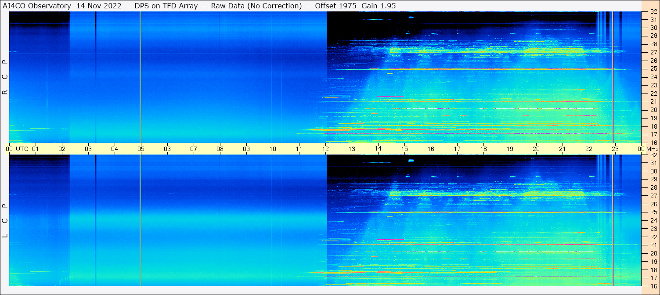
Task: Click the 13 hour tick label
Action: point(352,149)
